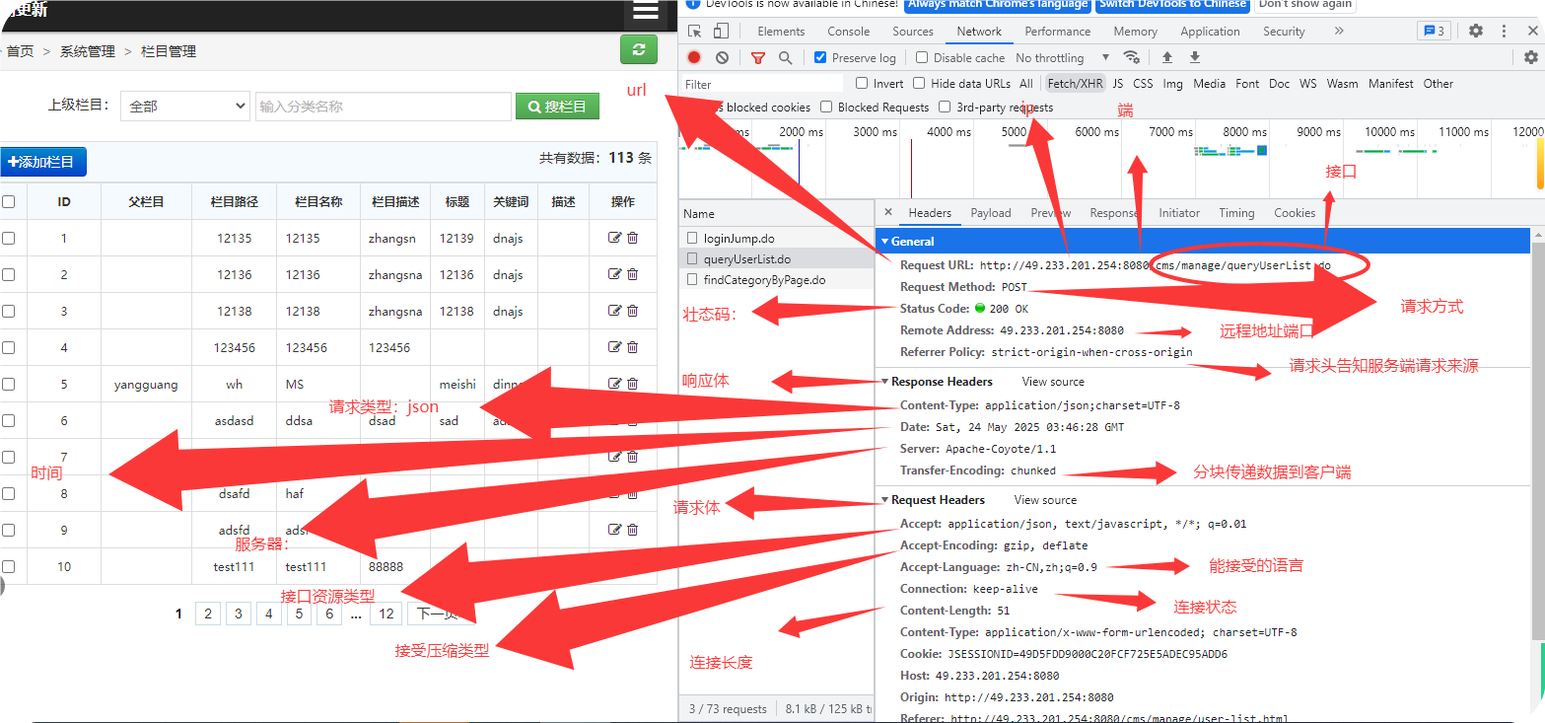This screenshot has width=1545, height=723.
Task: Switch to the Console tab
Action: [x=848, y=32]
